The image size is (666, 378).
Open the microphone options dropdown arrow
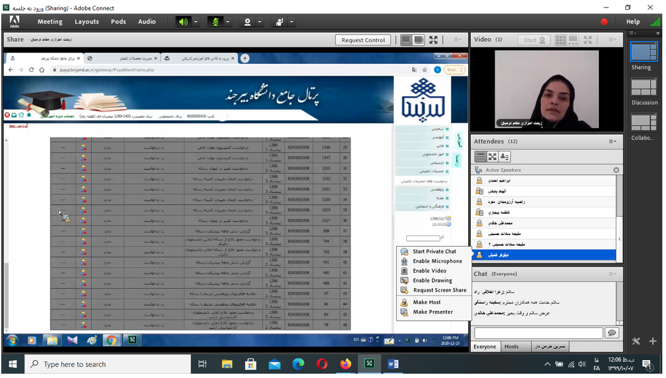[x=228, y=22]
